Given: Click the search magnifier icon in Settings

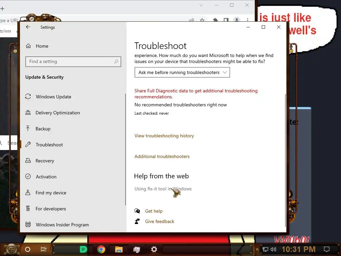Looking at the screenshot, I should pyautogui.click(x=116, y=62).
